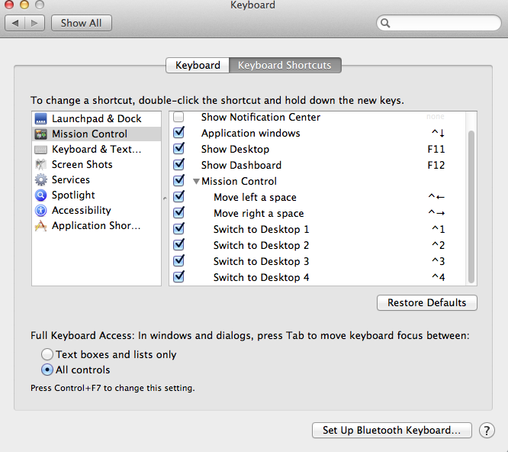The image size is (508, 452).
Task: Select the Launchpad & Dock category icon
Action: click(x=40, y=119)
